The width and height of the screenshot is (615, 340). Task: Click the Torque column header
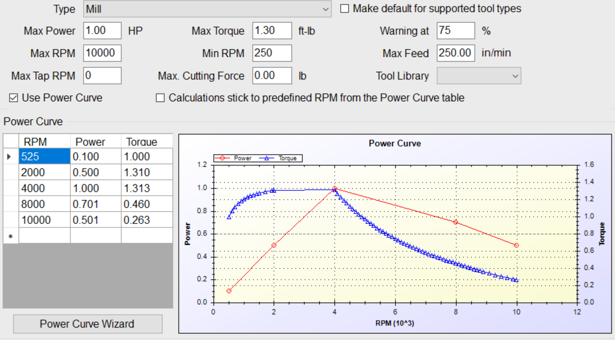click(x=147, y=142)
